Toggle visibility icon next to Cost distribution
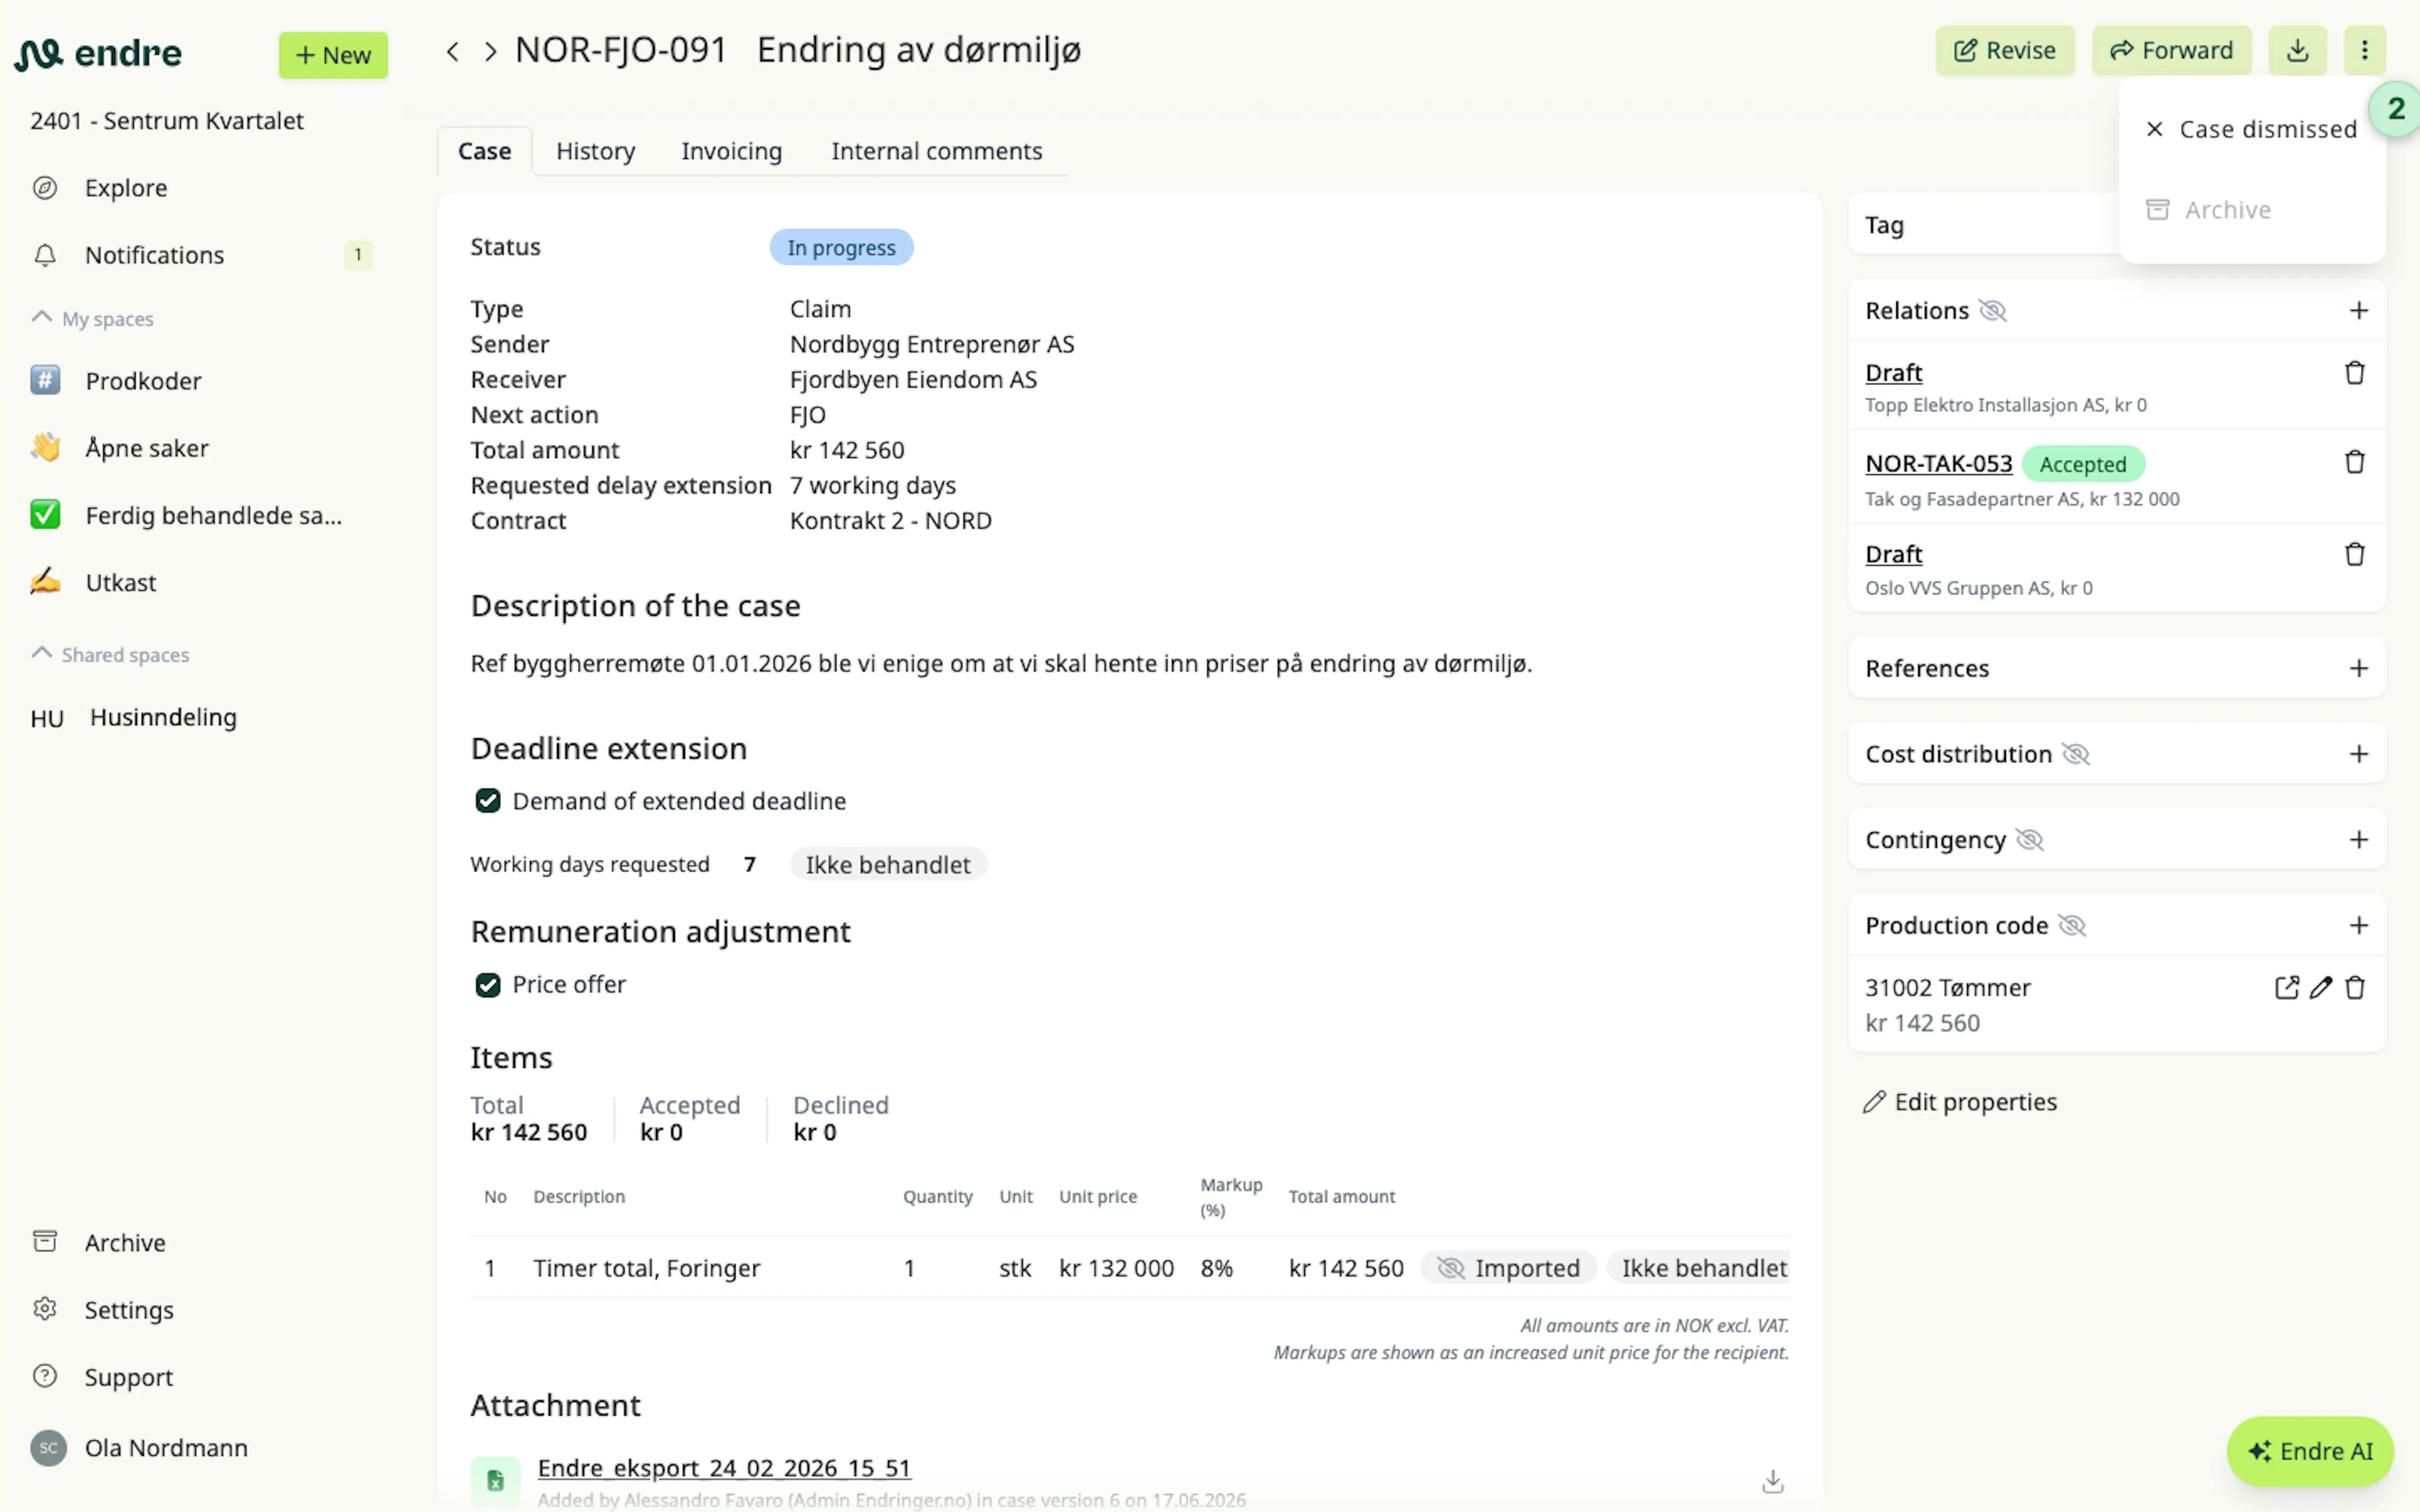Image resolution: width=2420 pixels, height=1512 pixels. click(2076, 754)
